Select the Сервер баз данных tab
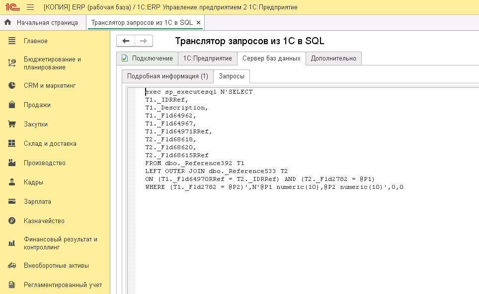 271,58
